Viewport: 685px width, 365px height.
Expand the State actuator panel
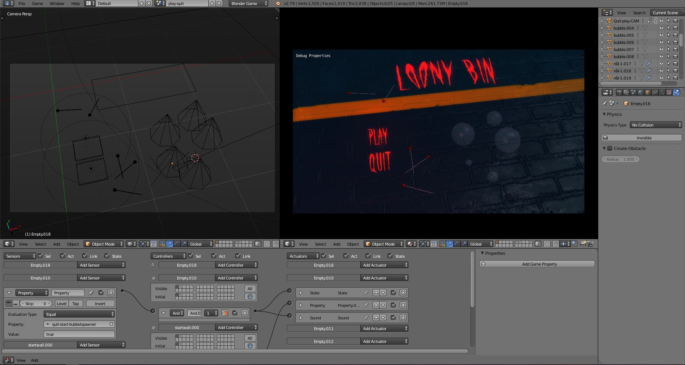[301, 293]
